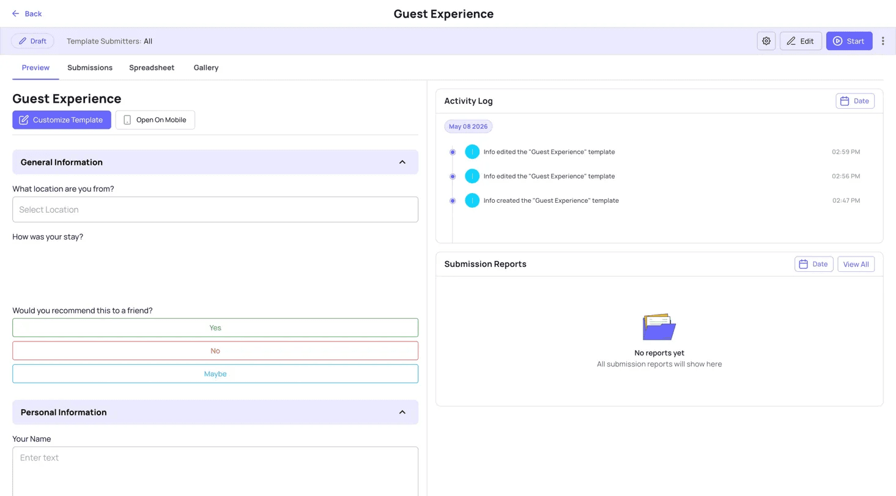Click avatar beside 02:59 PM edit entry
This screenshot has height=496, width=896.
point(472,151)
